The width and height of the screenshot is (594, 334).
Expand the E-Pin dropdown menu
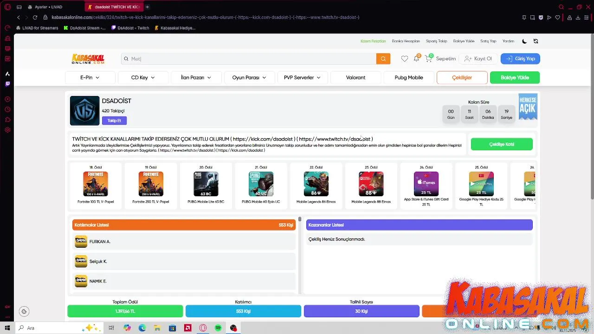tap(90, 77)
